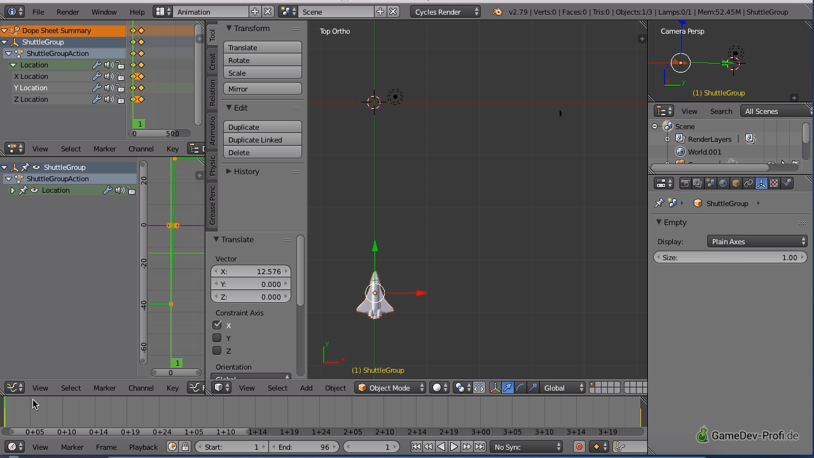Screen dimensions: 814x458
Task: Open the Object Data empty-axes tab
Action: [x=761, y=183]
